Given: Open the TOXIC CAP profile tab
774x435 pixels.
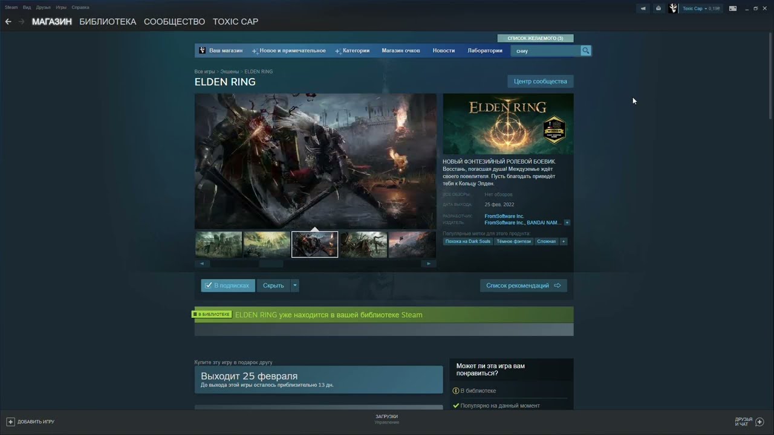Looking at the screenshot, I should pos(235,22).
